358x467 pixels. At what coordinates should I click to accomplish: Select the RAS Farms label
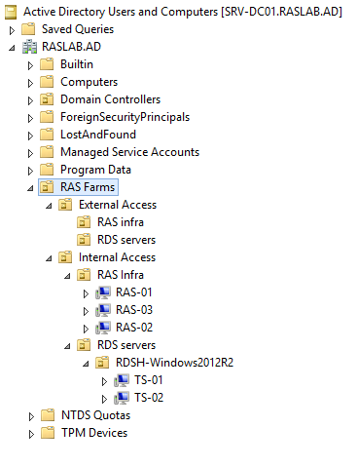(x=88, y=187)
